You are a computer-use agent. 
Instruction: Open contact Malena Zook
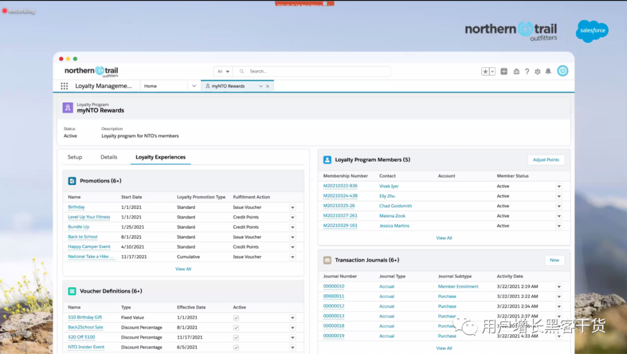pos(392,216)
